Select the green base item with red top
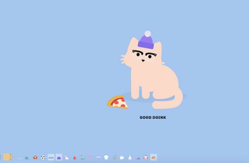This screenshot has height=163, width=249. (83, 157)
